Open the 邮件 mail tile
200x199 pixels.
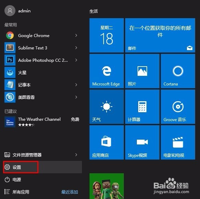[160, 35]
